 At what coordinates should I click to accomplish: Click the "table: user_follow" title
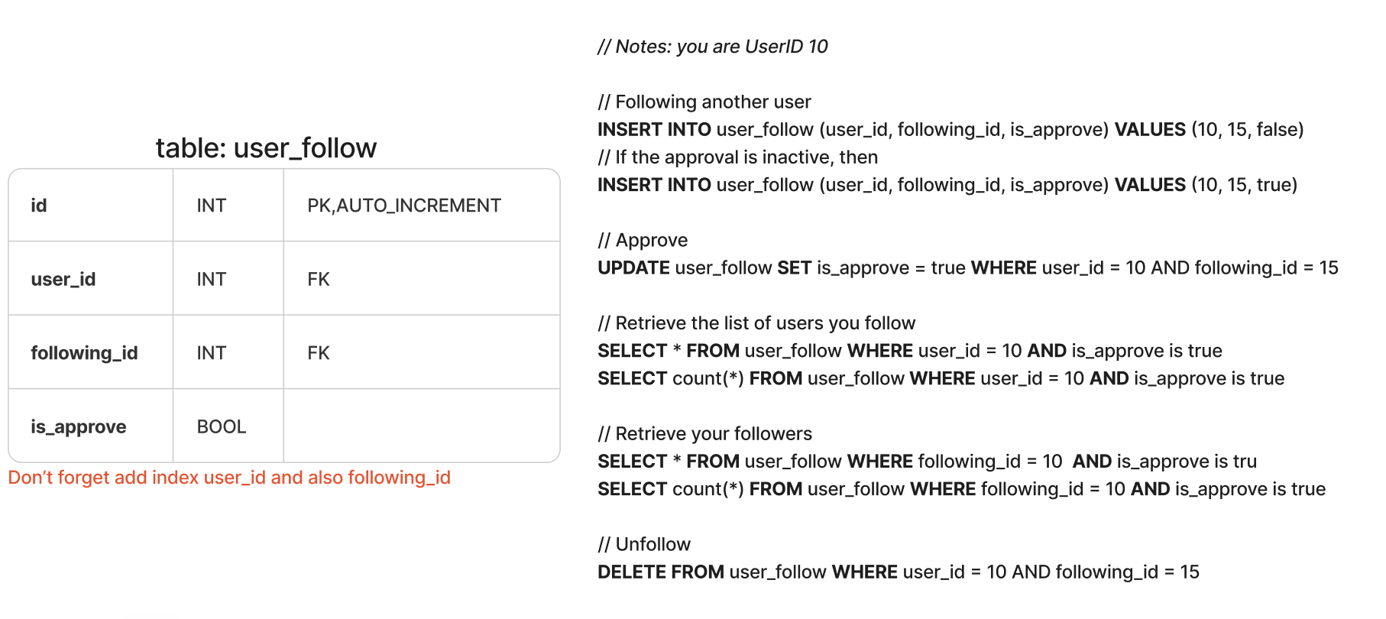point(266,147)
